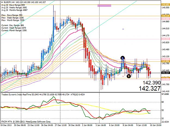Click the '27 Dec 12:00' time axis label
The image size is (170, 127).
[61, 125]
